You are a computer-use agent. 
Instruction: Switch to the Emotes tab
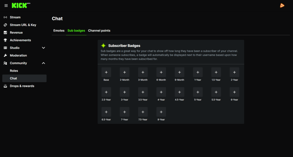coord(59,31)
